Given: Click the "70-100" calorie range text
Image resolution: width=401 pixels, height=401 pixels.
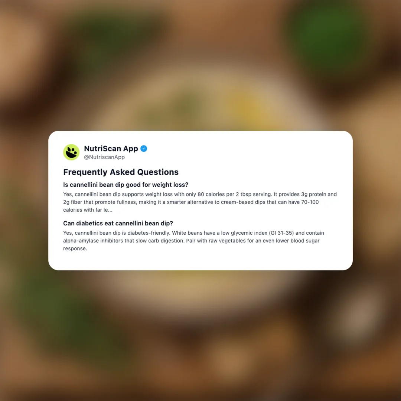Looking at the screenshot, I should point(310,202).
